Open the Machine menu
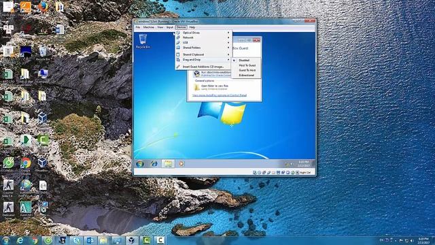This screenshot has height=245, width=435. (x=148, y=27)
